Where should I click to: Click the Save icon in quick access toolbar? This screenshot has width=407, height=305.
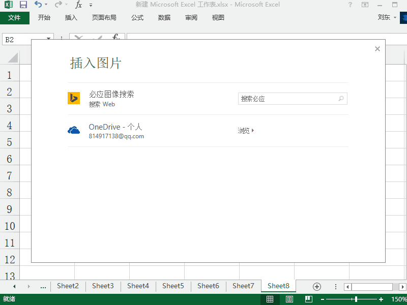23,5
